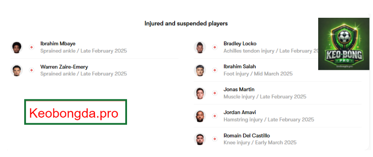Click the Injured and suspended players heading
Screen dimensions: 373x157
(186, 24)
